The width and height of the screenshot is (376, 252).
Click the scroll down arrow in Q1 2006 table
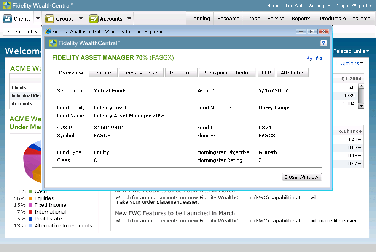(x=361, y=106)
